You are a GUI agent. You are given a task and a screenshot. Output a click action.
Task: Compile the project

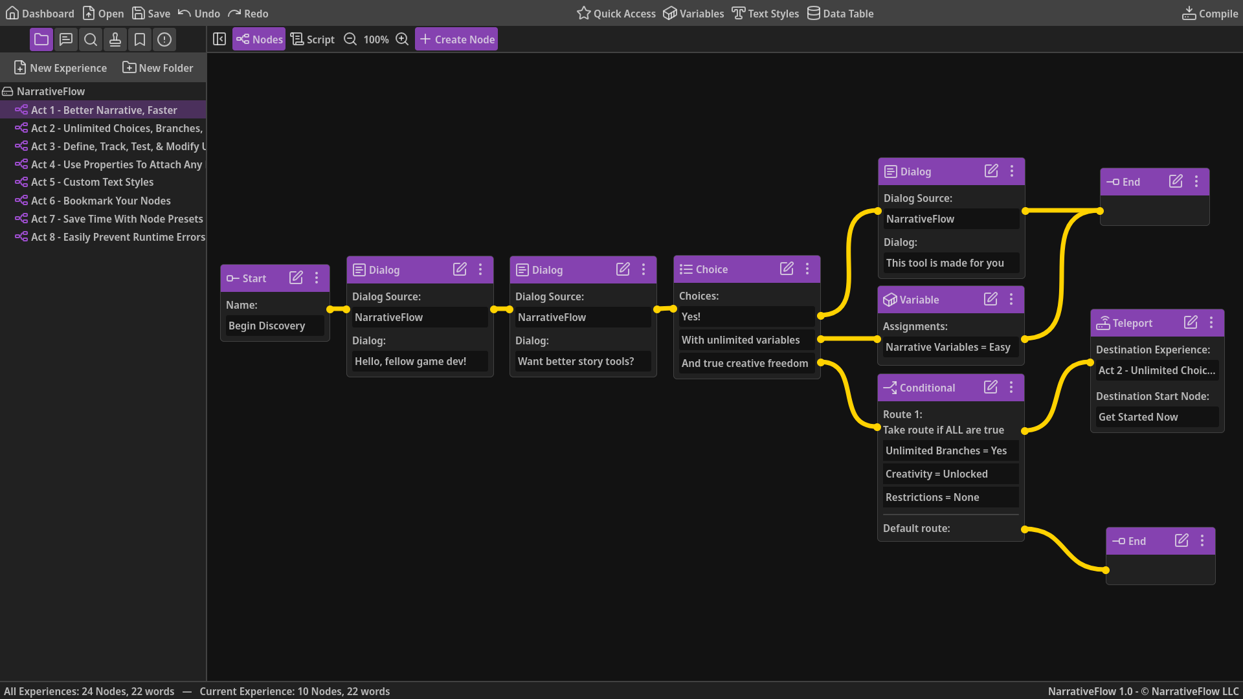click(x=1209, y=13)
